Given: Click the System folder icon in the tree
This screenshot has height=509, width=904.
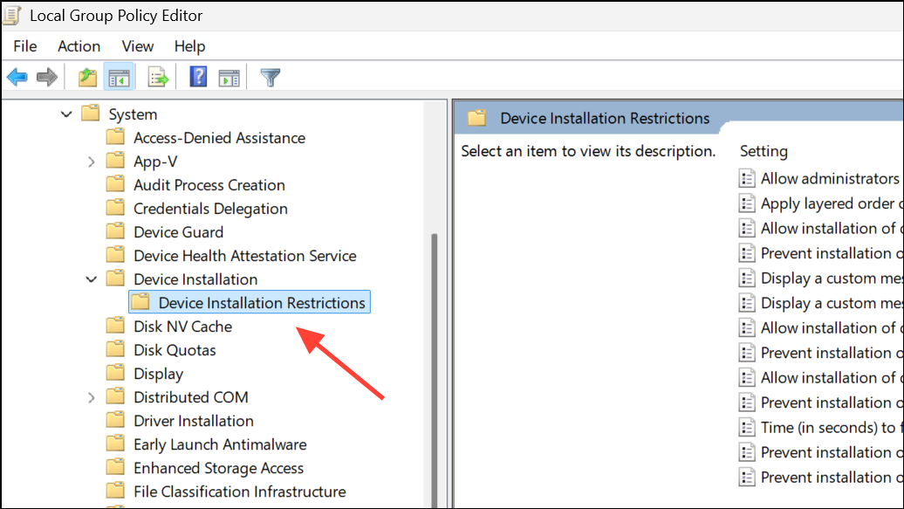Looking at the screenshot, I should 91,113.
